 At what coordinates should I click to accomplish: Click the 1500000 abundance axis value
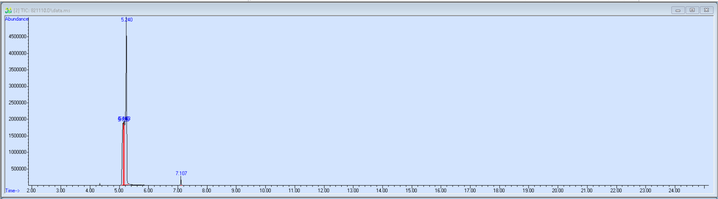pyautogui.click(x=18, y=136)
